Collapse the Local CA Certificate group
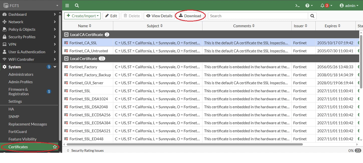 click(66, 34)
